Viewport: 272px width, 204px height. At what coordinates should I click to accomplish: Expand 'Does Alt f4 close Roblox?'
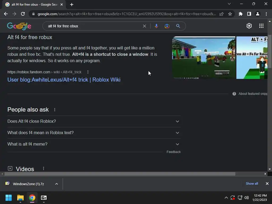pos(94,121)
